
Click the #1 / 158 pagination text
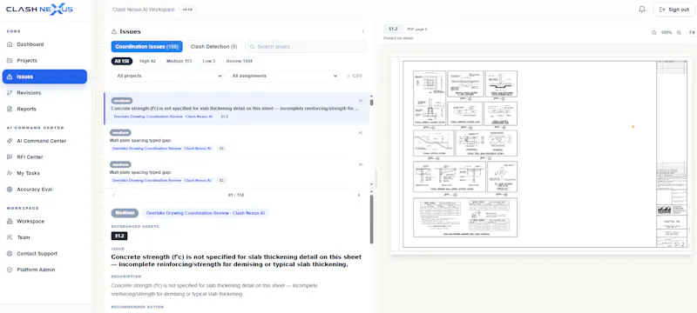click(236, 195)
